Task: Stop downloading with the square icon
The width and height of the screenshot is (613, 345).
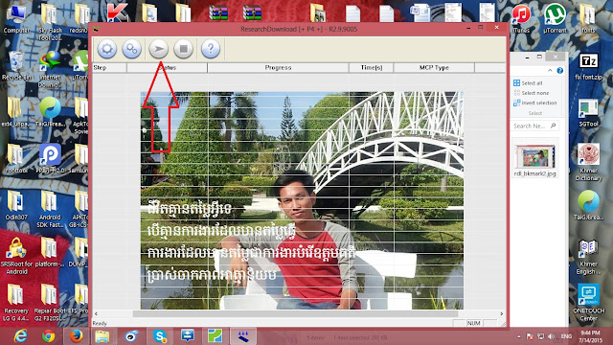Action: 183,49
